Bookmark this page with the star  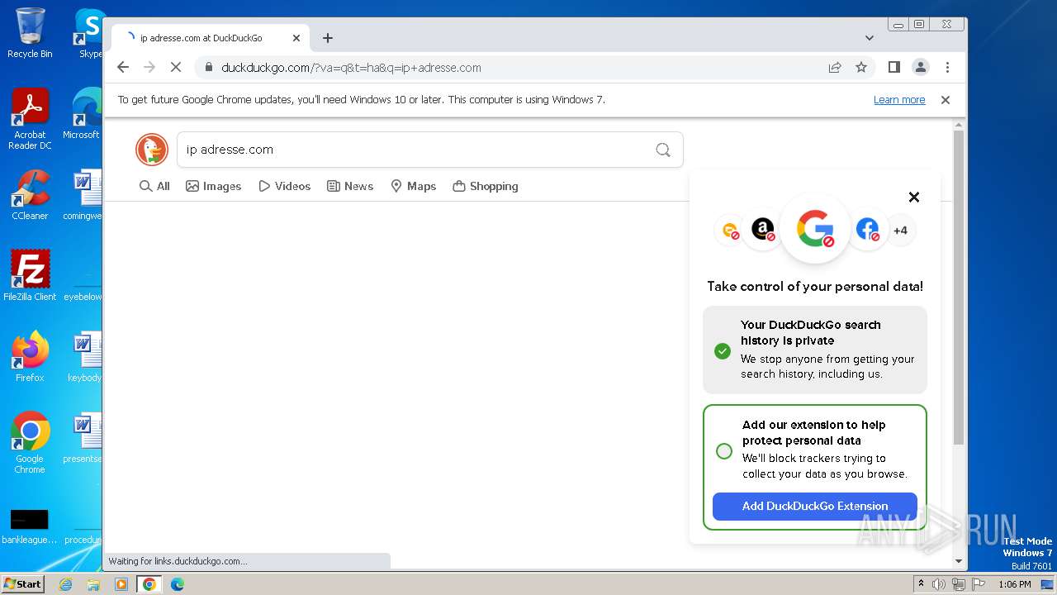[861, 68]
